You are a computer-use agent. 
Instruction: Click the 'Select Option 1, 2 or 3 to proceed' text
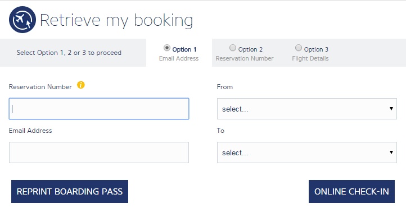point(69,53)
